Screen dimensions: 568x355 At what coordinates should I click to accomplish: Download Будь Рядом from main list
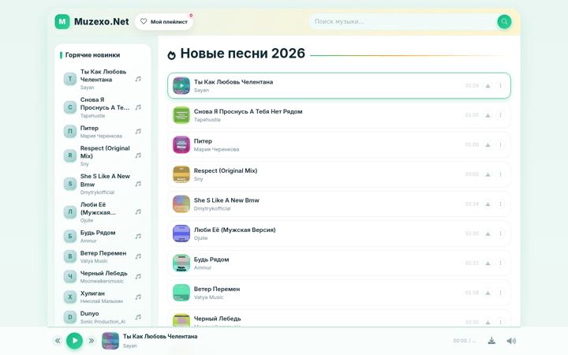[x=488, y=263]
